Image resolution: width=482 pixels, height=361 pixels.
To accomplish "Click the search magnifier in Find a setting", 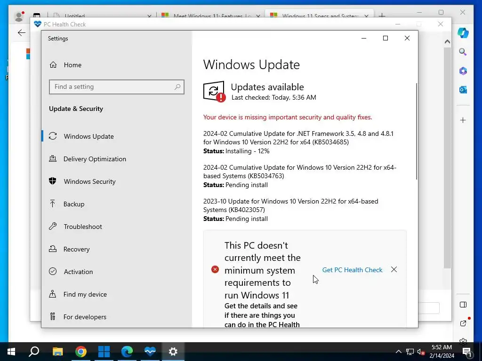I will (177, 87).
